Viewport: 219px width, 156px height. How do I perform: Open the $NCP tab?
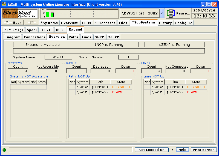(99, 37)
